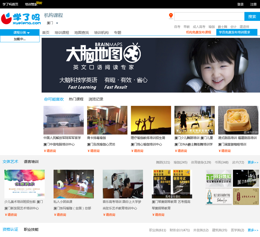Switch to the 语言培训 section tab

[31, 162]
